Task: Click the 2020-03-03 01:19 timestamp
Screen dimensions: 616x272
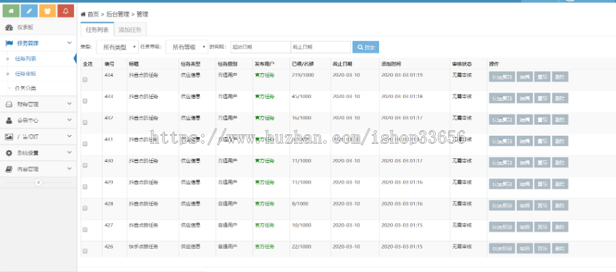Action: pyautogui.click(x=402, y=75)
